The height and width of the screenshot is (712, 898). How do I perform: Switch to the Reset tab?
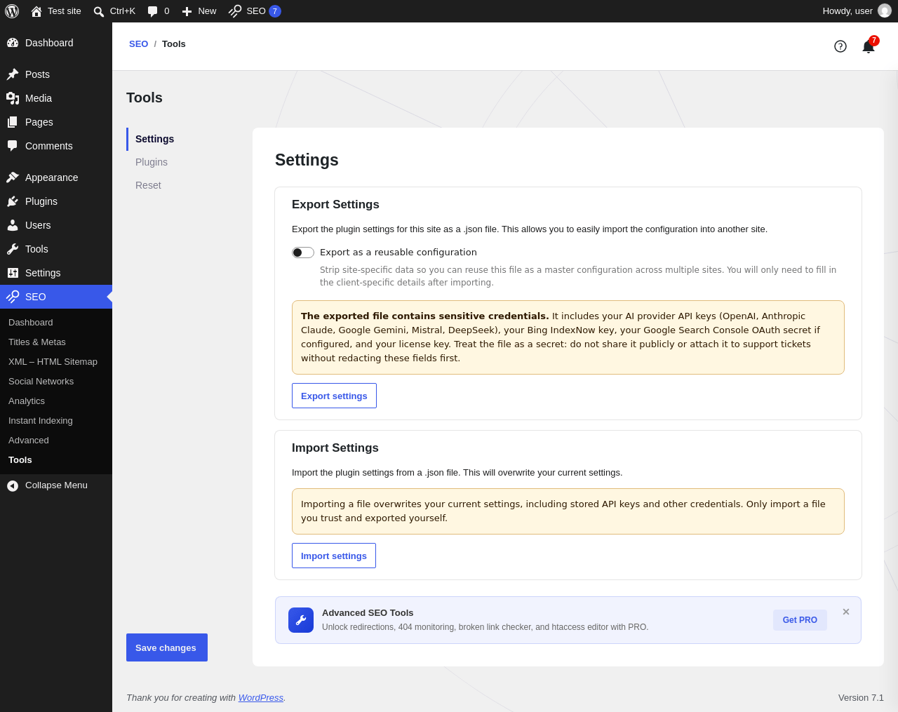[148, 185]
